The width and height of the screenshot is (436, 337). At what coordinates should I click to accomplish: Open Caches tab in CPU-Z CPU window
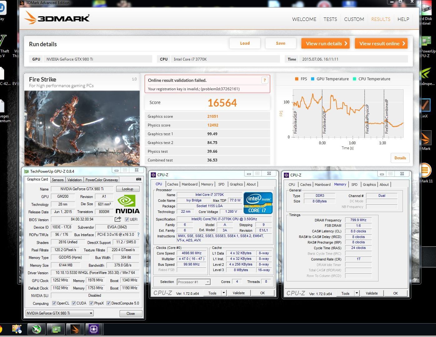click(x=172, y=184)
